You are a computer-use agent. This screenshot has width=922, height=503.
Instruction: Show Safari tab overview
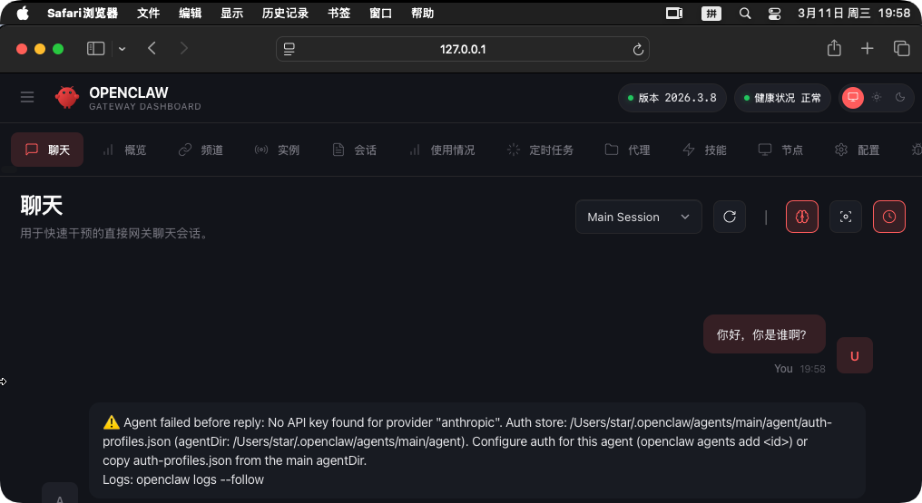coord(901,49)
